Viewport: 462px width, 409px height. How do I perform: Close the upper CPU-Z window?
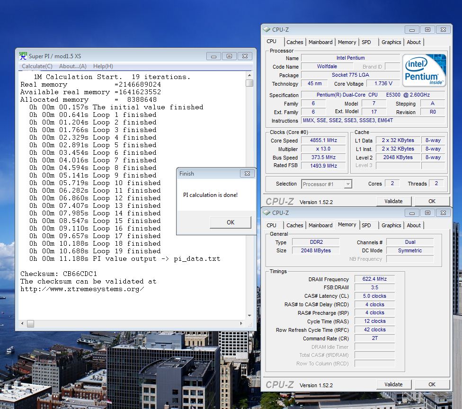[x=443, y=30]
